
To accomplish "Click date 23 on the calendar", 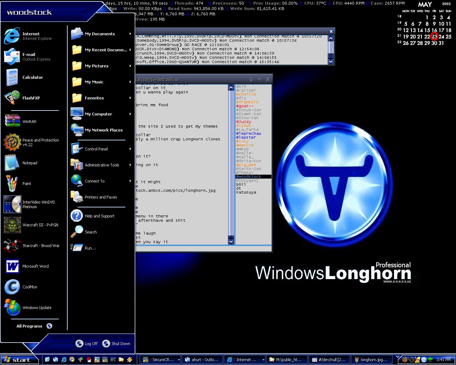I will pos(434,36).
